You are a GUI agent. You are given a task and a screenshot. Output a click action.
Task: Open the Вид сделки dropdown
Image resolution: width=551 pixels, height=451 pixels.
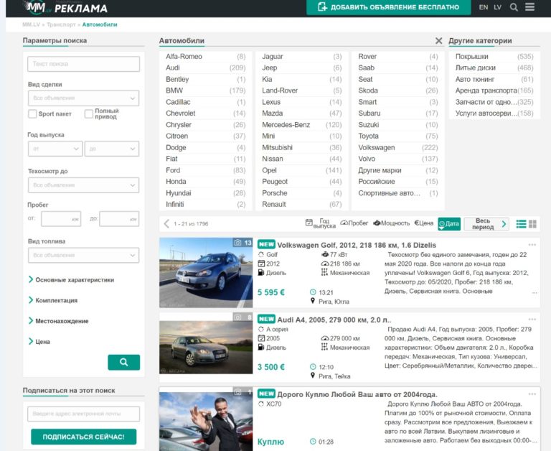(x=84, y=98)
